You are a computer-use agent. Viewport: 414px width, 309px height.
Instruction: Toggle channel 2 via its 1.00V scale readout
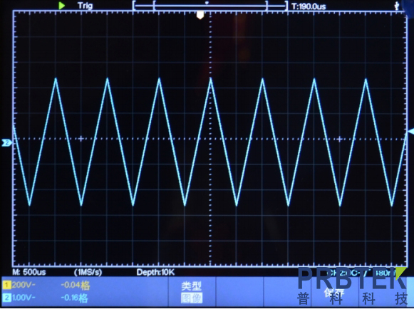pos(24,298)
